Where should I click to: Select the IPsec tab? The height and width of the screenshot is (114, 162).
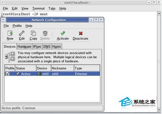click(x=37, y=47)
